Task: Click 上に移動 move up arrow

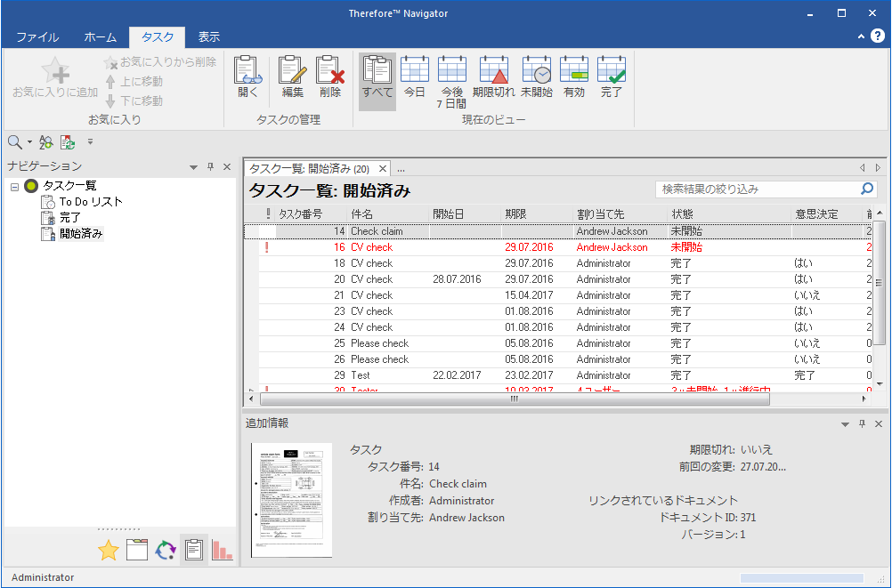Action: tap(134, 81)
